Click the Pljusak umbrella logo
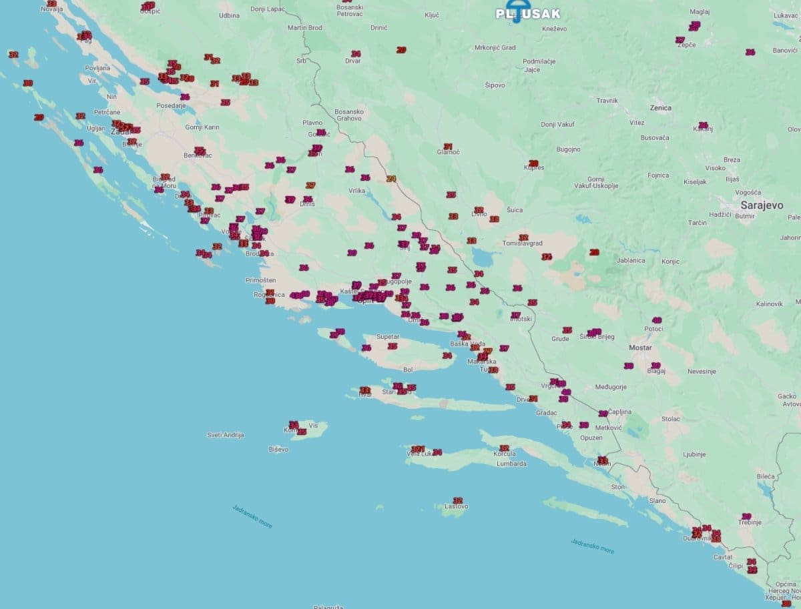 click(x=515, y=13)
